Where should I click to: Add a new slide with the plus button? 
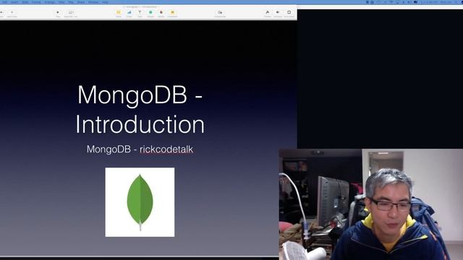(12, 13)
